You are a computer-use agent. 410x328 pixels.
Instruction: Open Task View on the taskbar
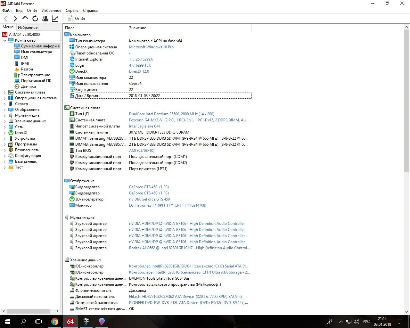point(38,322)
